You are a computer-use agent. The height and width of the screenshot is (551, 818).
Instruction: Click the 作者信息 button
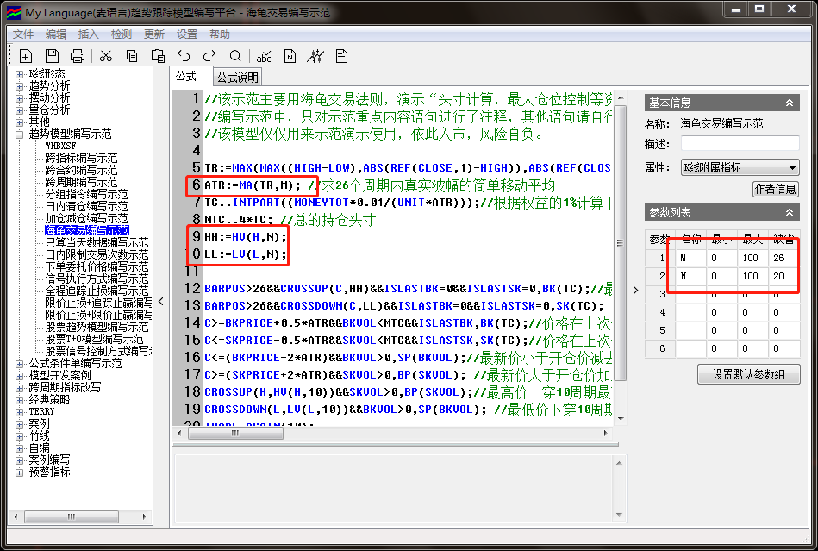click(x=776, y=189)
